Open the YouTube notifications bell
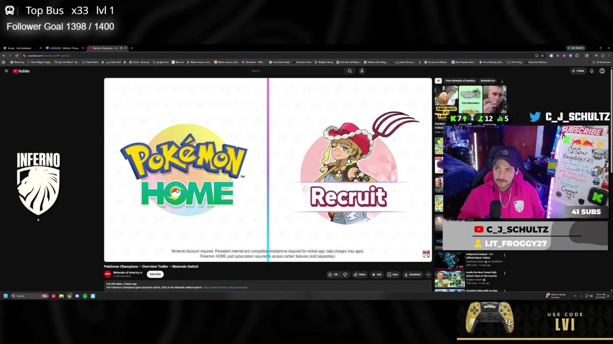This screenshot has width=613, height=344. click(591, 71)
